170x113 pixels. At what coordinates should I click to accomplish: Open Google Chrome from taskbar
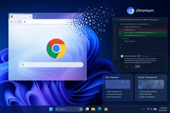(x=106, y=109)
